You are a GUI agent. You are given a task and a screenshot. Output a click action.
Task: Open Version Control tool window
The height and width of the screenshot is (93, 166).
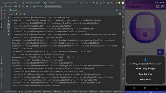(x=10, y=91)
